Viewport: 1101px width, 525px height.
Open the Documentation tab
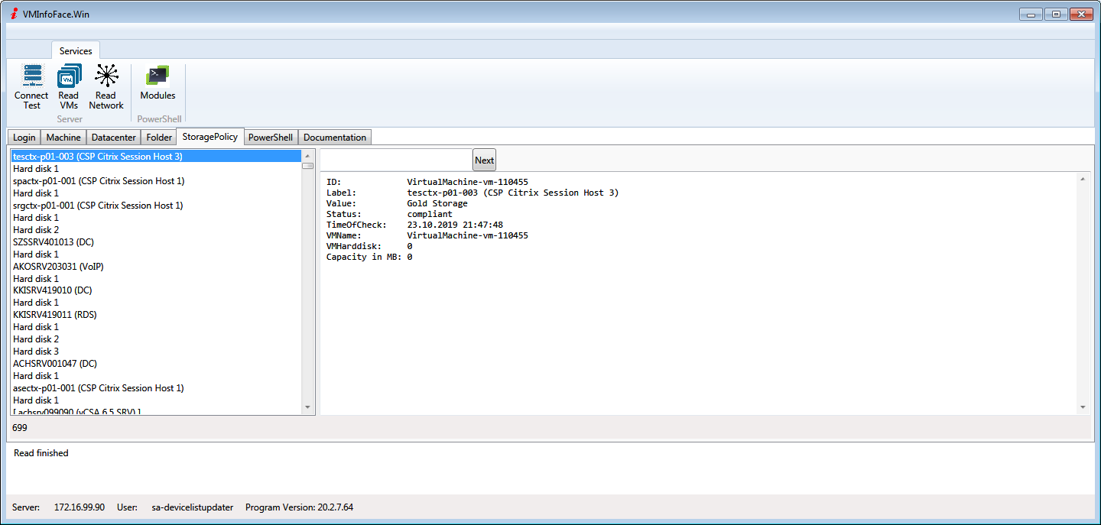335,138
